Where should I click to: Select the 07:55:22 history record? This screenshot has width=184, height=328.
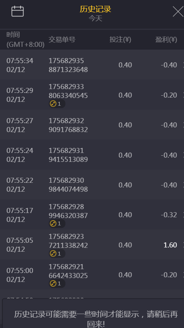click(92, 185)
